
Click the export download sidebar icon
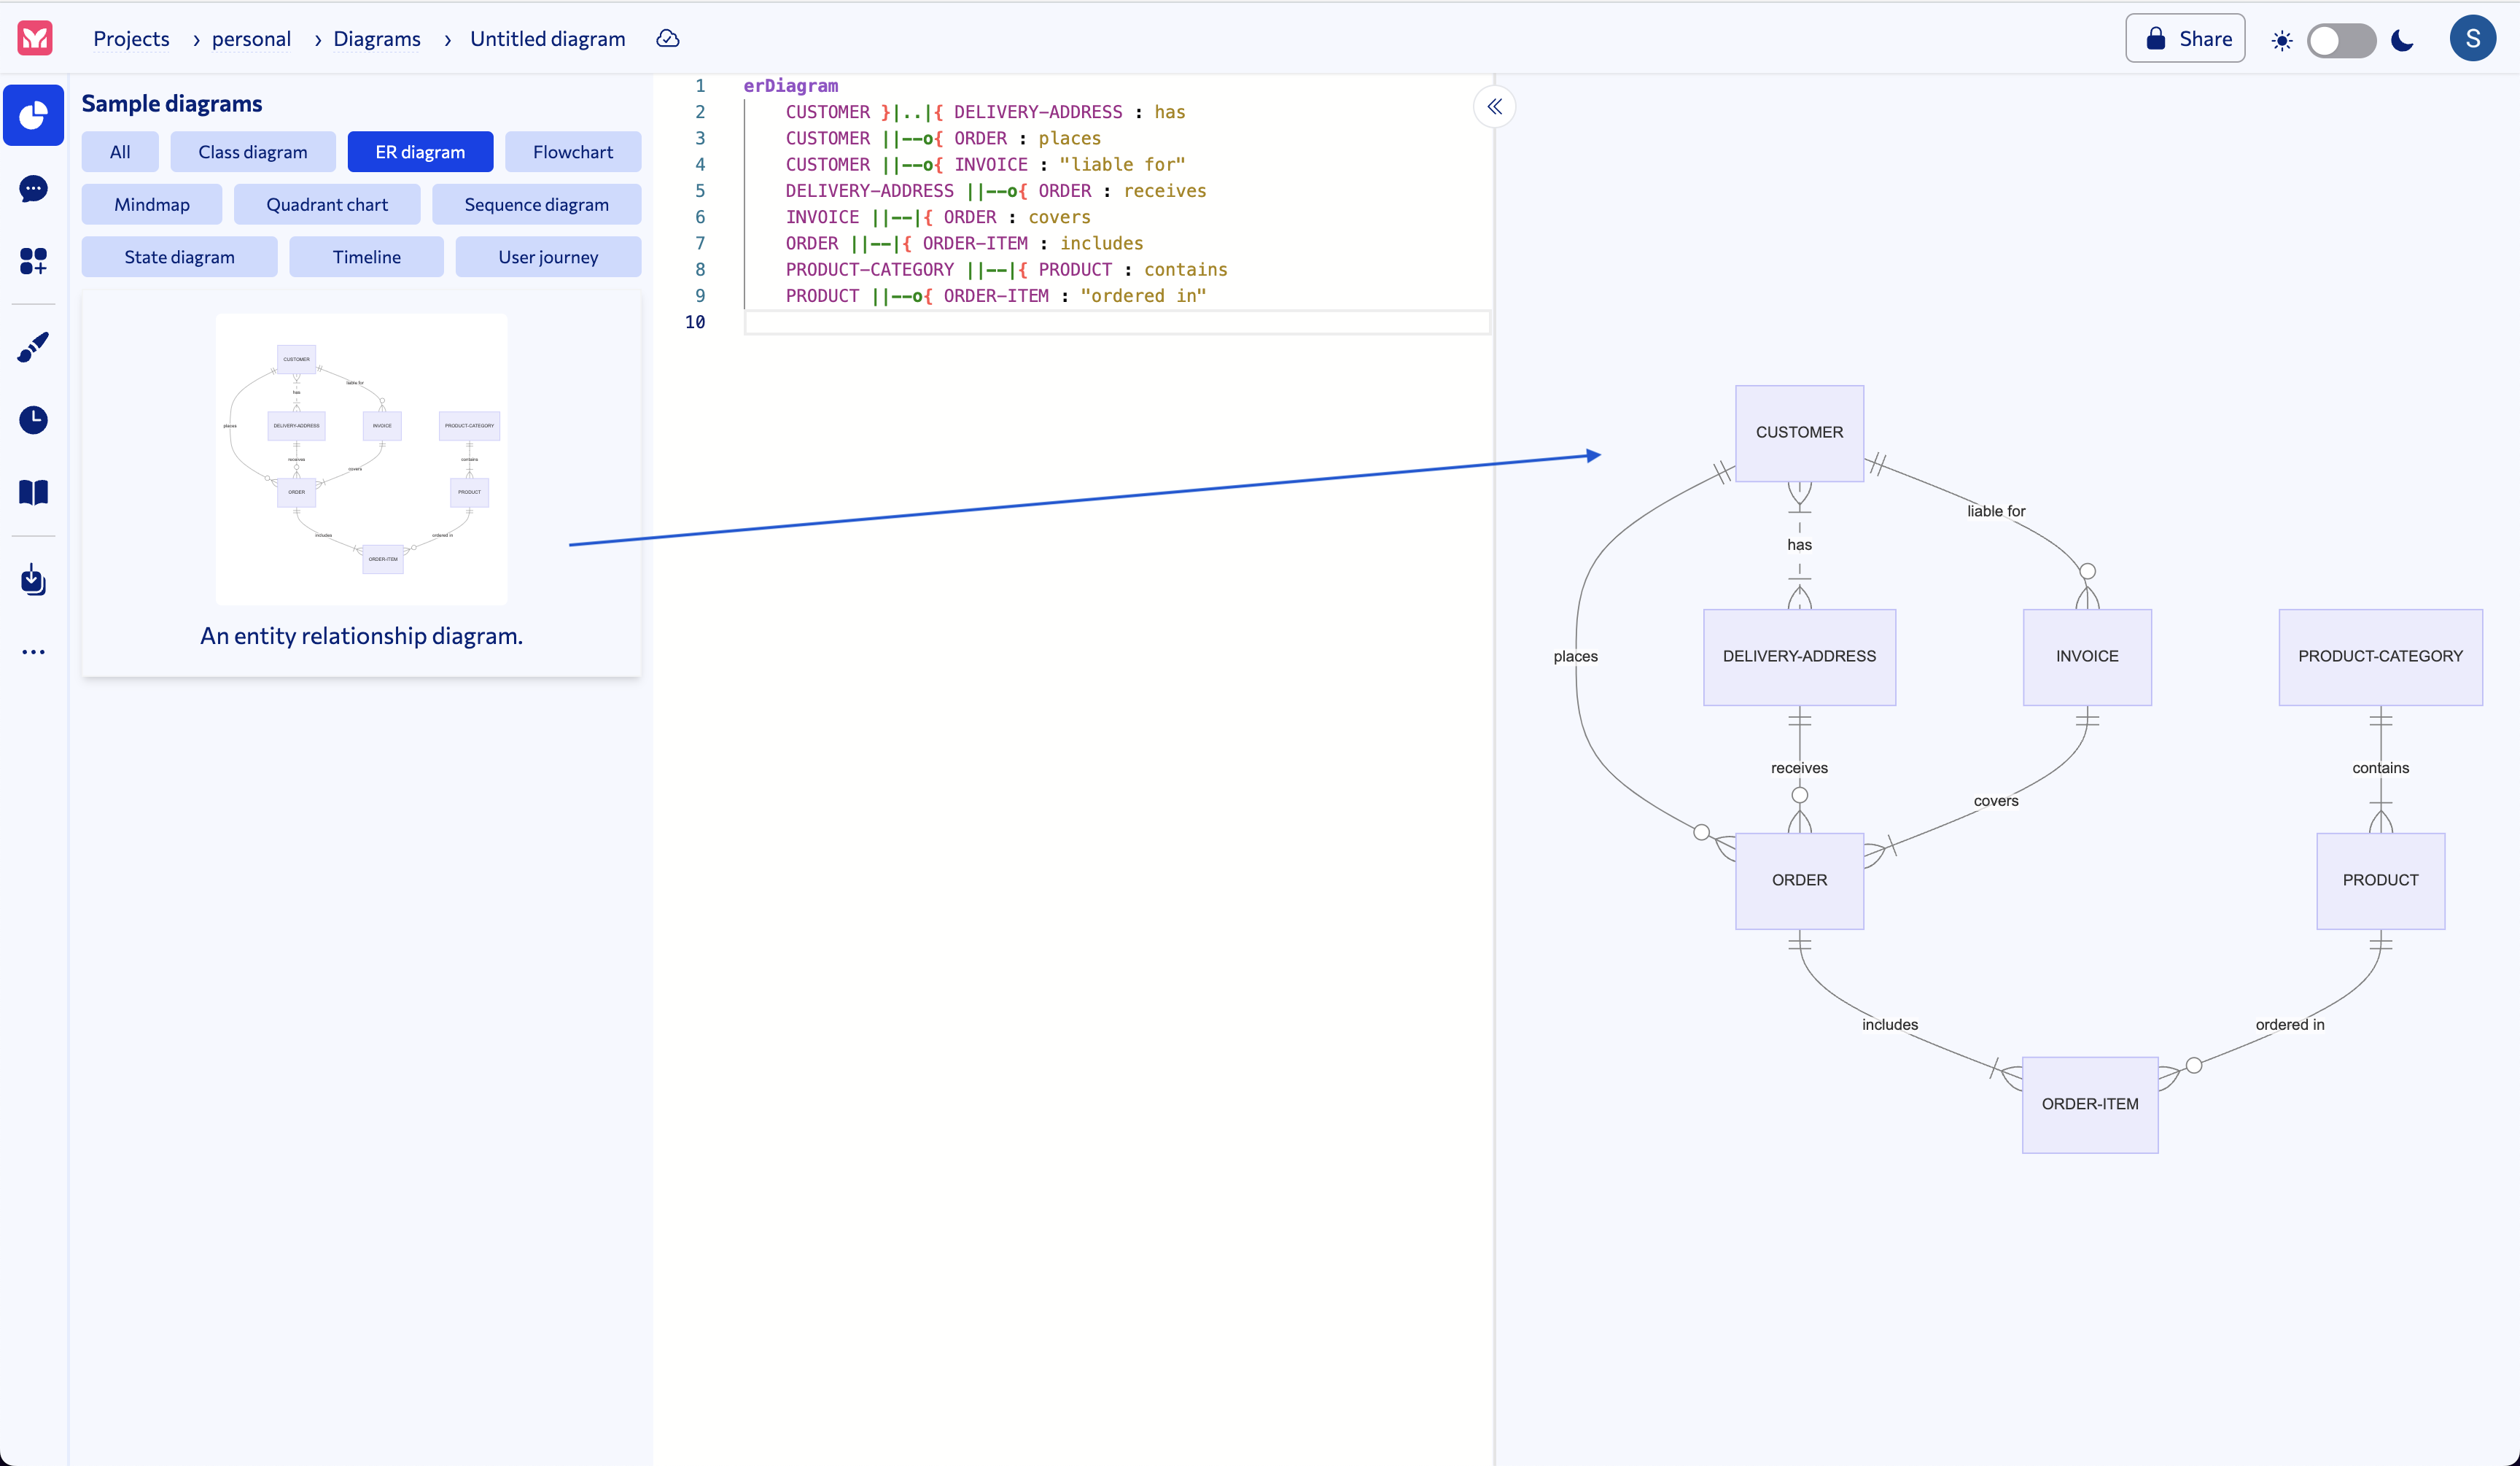pyautogui.click(x=33, y=579)
